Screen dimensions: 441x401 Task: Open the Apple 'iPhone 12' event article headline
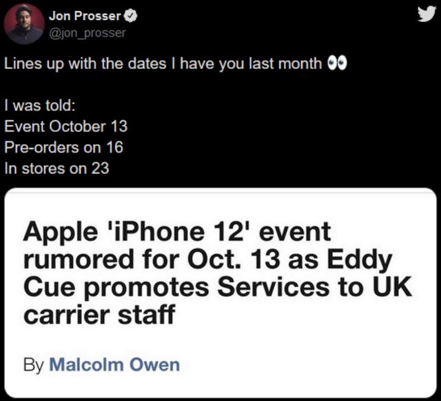218,273
